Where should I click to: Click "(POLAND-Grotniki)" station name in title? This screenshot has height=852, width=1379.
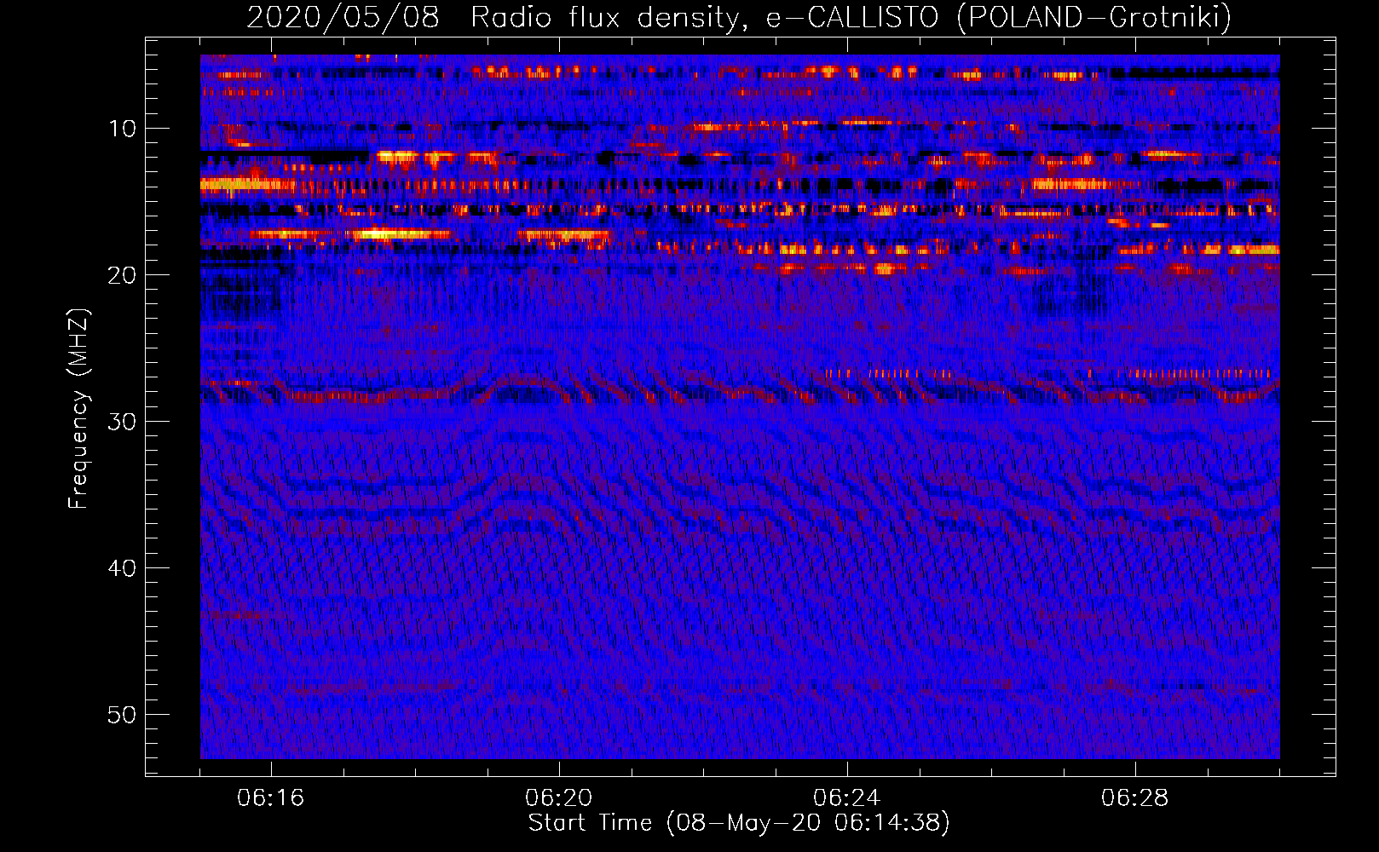1094,17
